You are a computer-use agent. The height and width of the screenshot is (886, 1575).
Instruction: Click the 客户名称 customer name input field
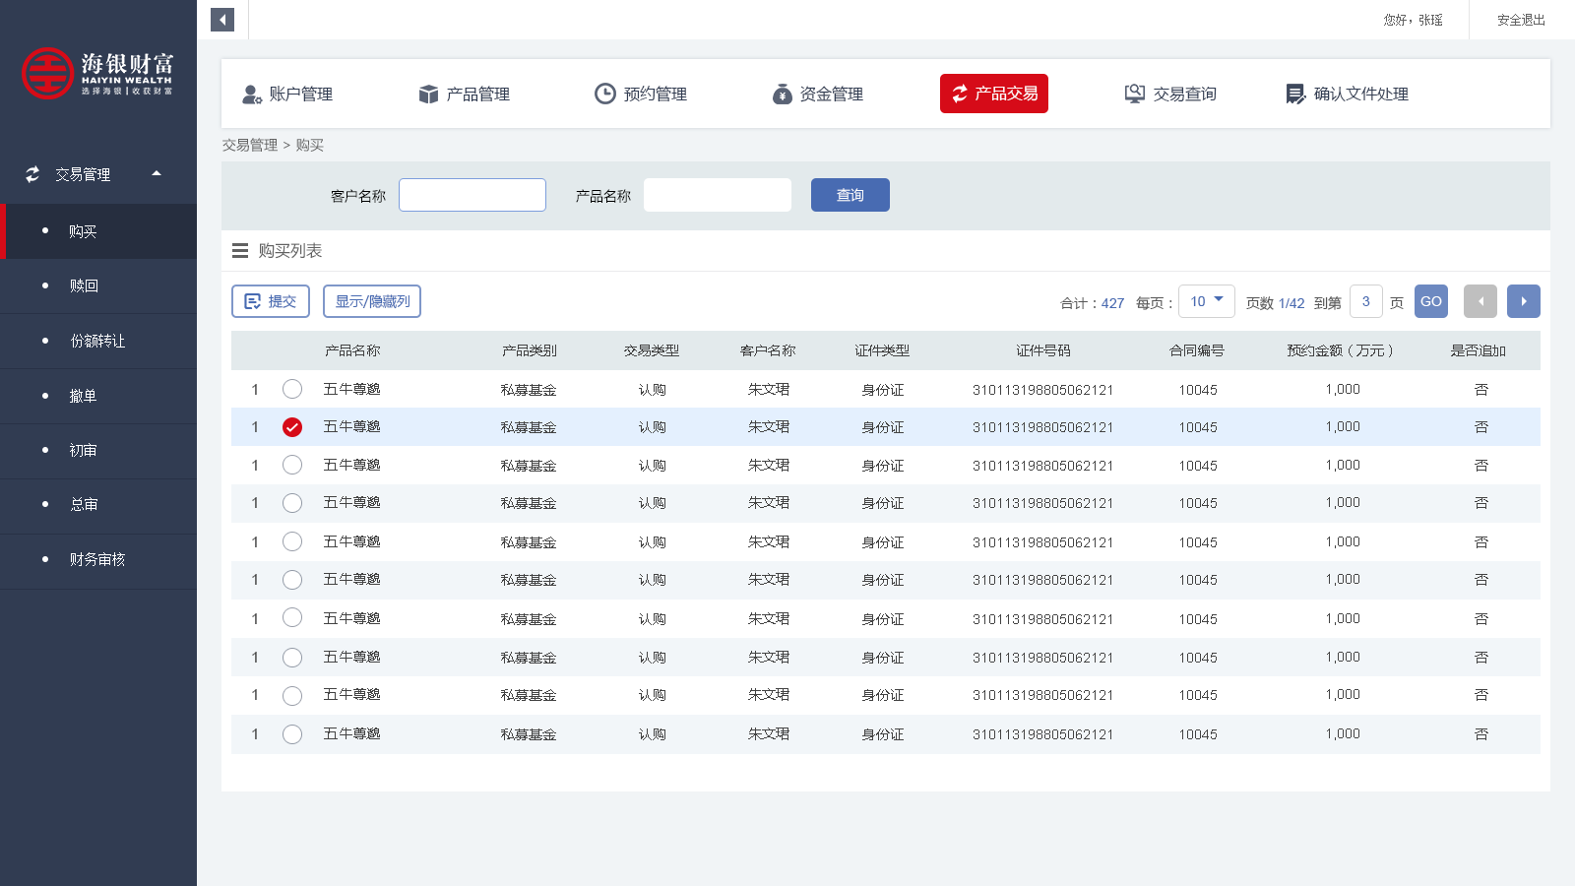pos(472,194)
